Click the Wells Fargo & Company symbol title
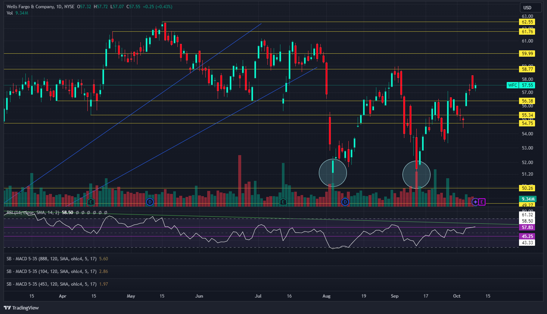Screen dimensions: 547x314 click(31, 7)
